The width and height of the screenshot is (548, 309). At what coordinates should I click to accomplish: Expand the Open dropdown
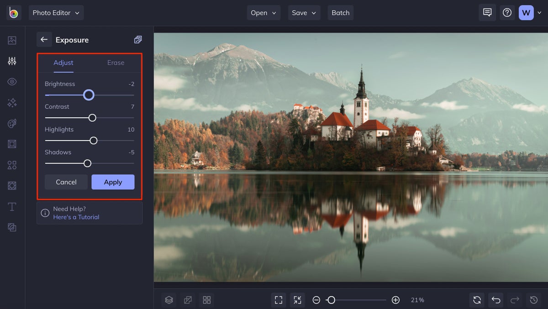pyautogui.click(x=263, y=12)
